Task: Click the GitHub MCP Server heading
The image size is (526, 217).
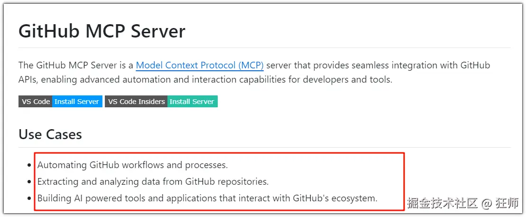Action: [102, 31]
